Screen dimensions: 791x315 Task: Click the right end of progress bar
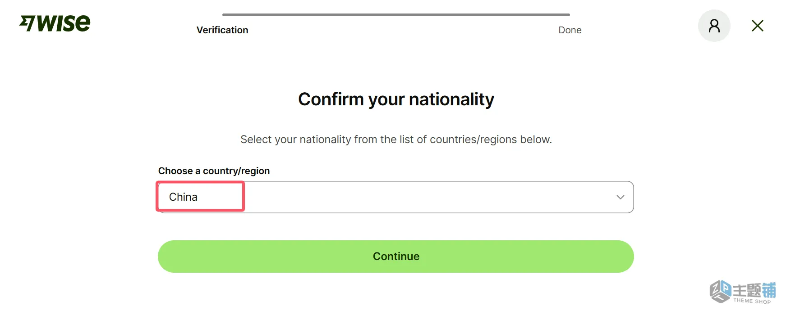[x=567, y=15]
